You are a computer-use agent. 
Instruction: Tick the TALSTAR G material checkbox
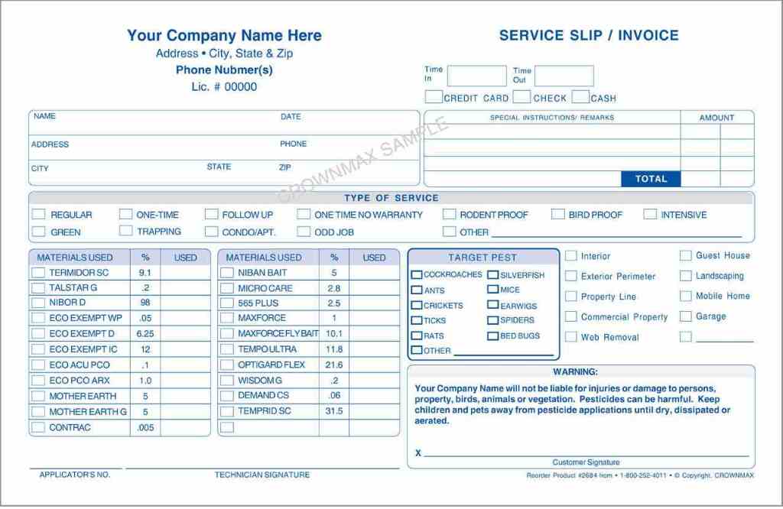click(38, 288)
